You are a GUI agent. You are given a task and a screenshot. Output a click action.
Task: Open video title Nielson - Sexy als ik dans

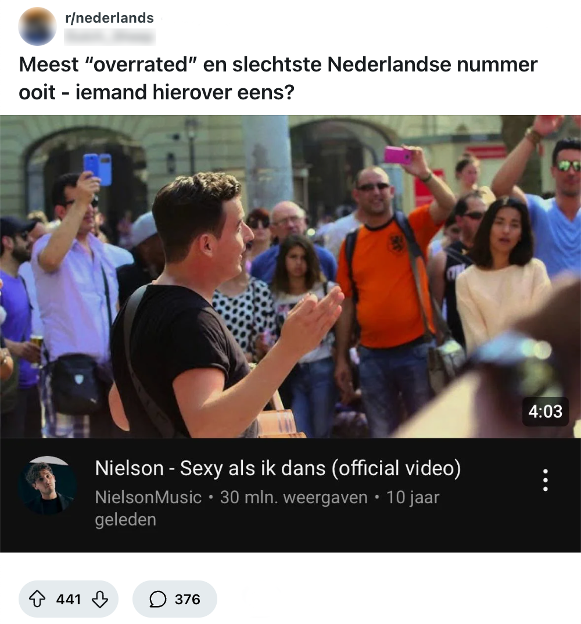tap(278, 468)
